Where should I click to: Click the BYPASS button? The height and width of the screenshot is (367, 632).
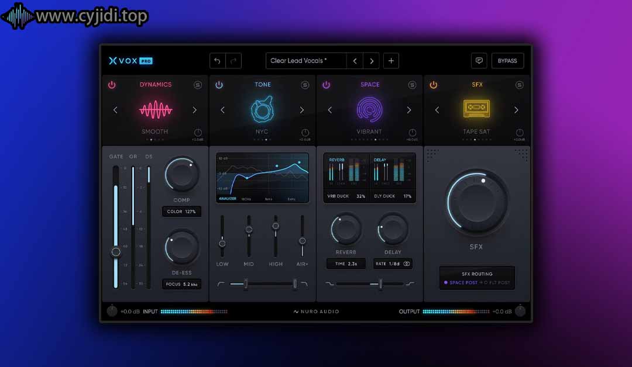coord(507,61)
